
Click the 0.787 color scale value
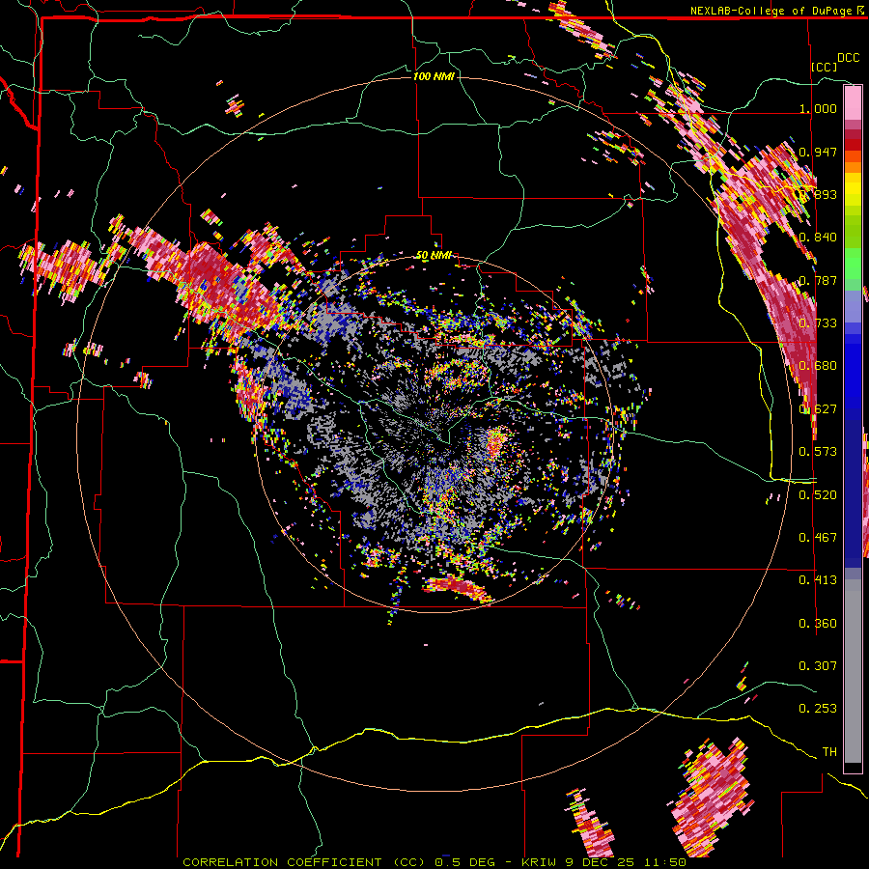818,280
